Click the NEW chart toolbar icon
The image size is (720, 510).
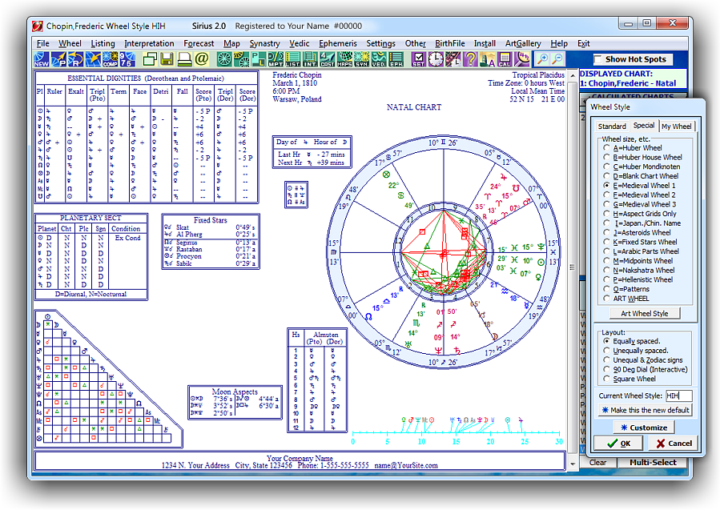coord(42,59)
